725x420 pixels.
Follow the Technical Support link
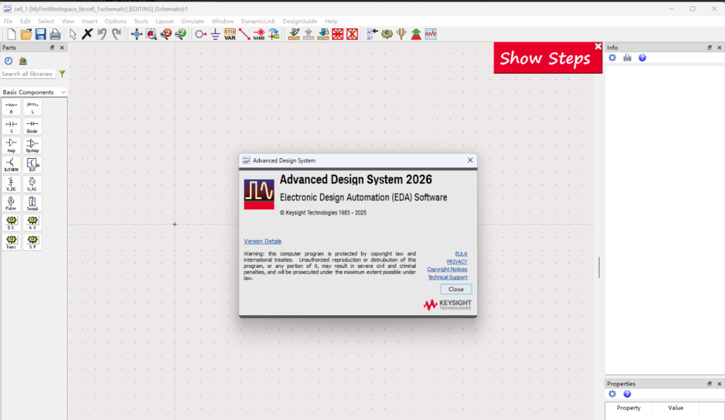click(447, 277)
